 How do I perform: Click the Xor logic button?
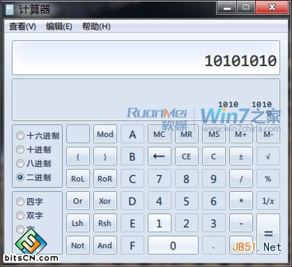point(105,201)
